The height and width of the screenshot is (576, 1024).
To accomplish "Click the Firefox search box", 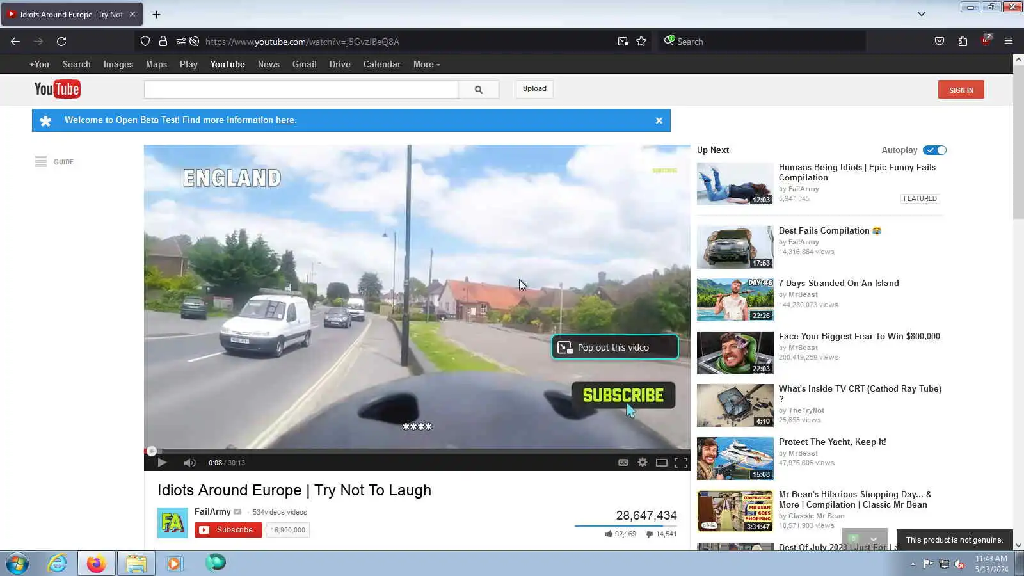I will click(762, 42).
